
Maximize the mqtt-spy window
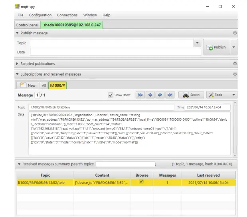pyautogui.click(x=220, y=6)
